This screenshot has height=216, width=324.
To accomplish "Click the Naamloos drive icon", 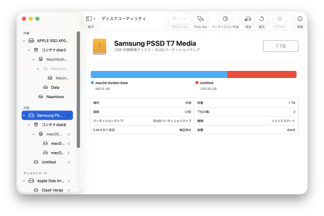I will pos(41,96).
